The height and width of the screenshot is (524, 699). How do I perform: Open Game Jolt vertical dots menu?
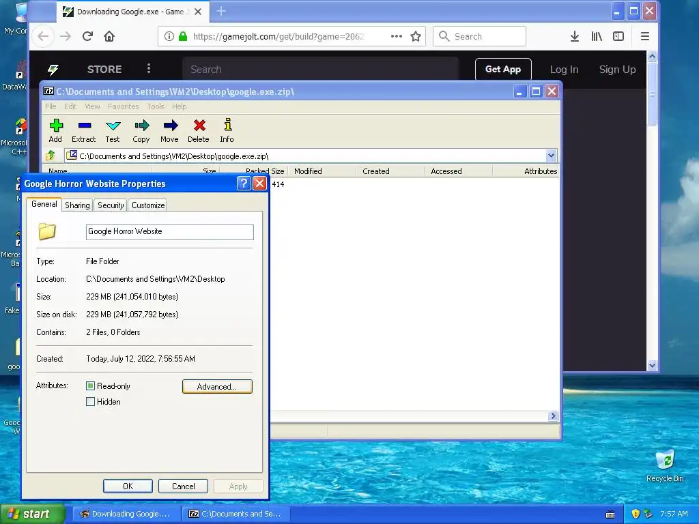coord(149,69)
